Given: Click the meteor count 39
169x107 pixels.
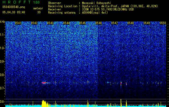Looking at the screenshot, I should click(39, 12).
